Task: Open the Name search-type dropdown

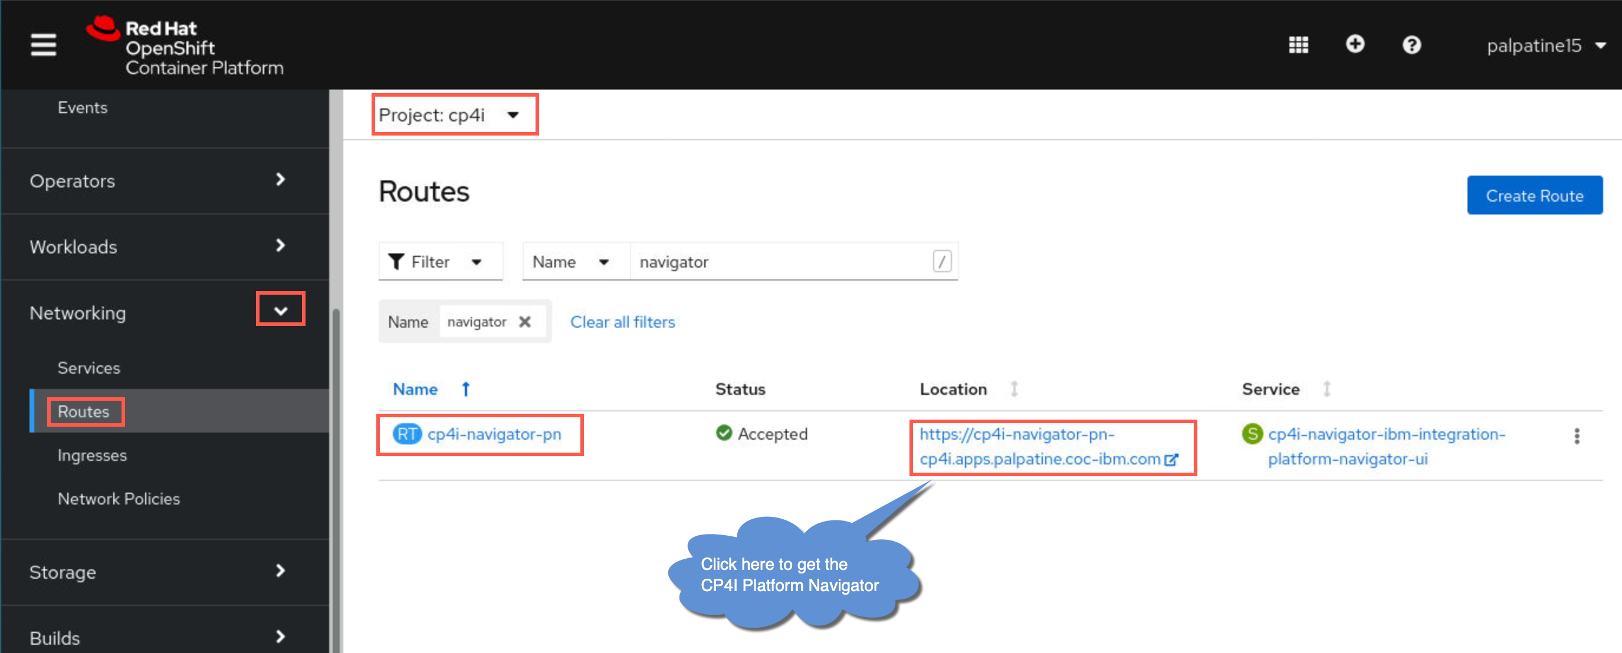Action: (576, 262)
